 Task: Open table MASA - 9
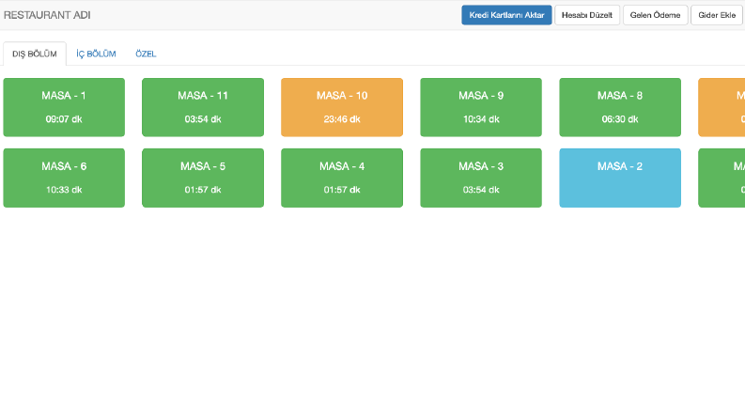481,107
